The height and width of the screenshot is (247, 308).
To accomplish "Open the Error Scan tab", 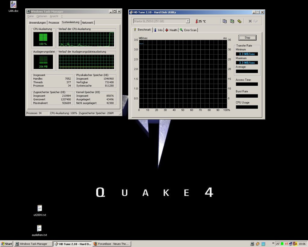I will (x=188, y=30).
